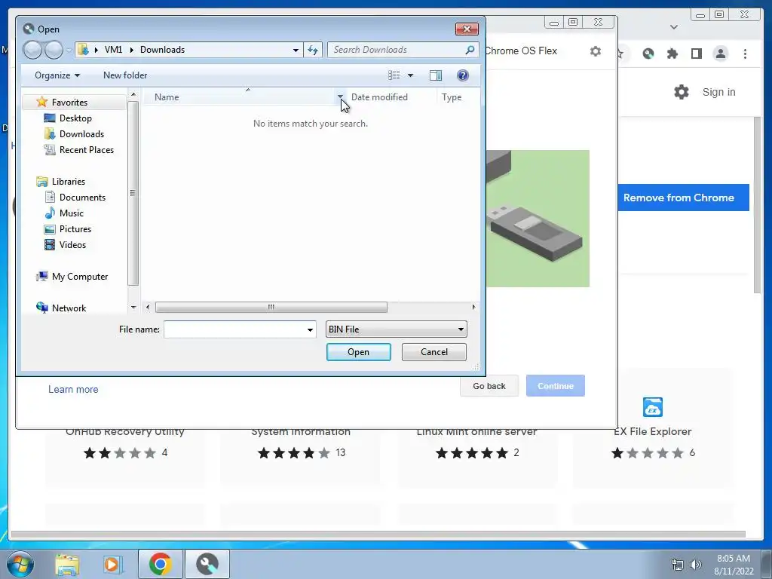The height and width of the screenshot is (579, 772).
Task: Click the Downloads breadcrumb in address bar
Action: [x=163, y=50]
